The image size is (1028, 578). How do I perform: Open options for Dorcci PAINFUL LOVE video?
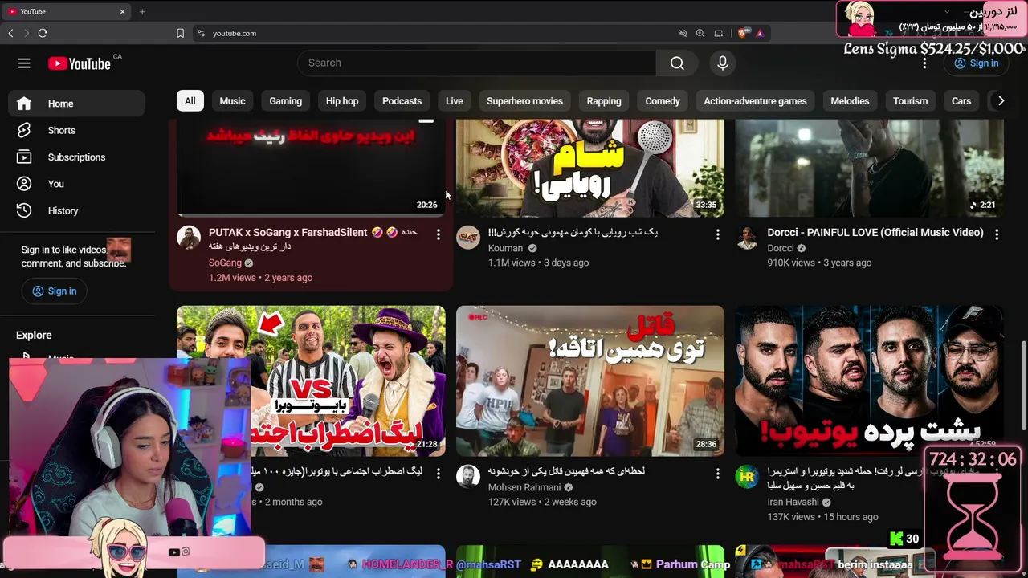pos(997,234)
